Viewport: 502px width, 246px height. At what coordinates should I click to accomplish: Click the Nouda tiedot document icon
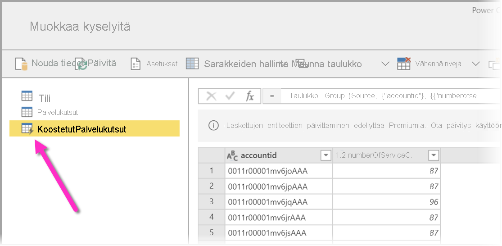coord(22,64)
